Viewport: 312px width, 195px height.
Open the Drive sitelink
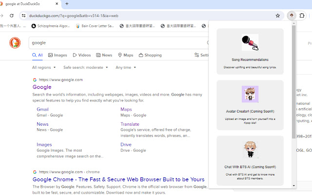click(126, 145)
